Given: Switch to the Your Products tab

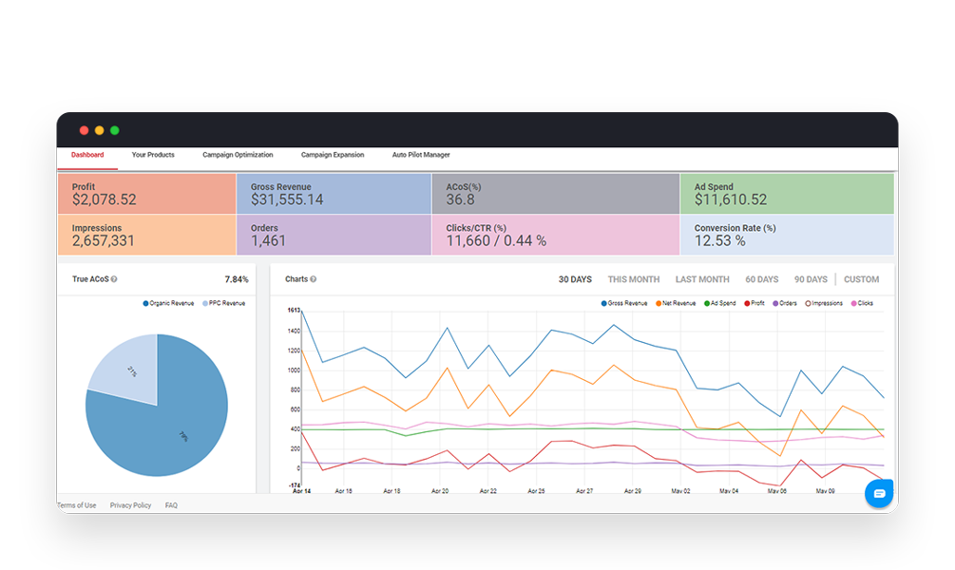Looking at the screenshot, I should pos(153,154).
